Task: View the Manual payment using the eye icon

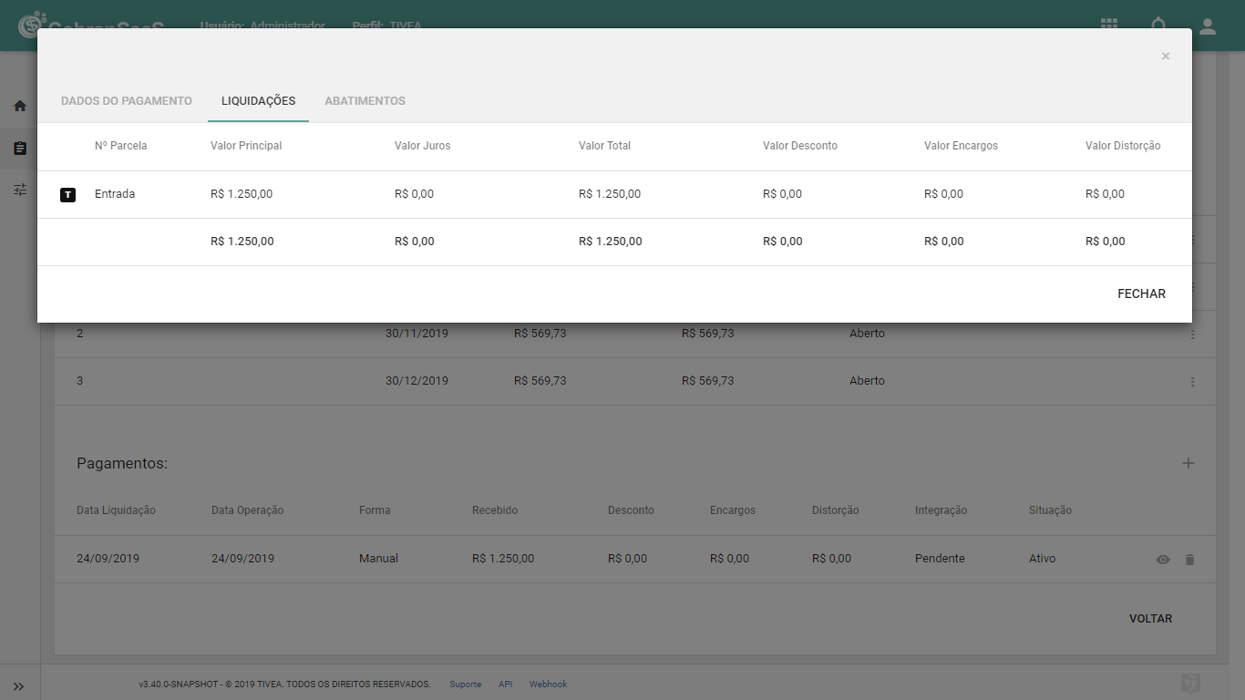Action: coord(1163,560)
